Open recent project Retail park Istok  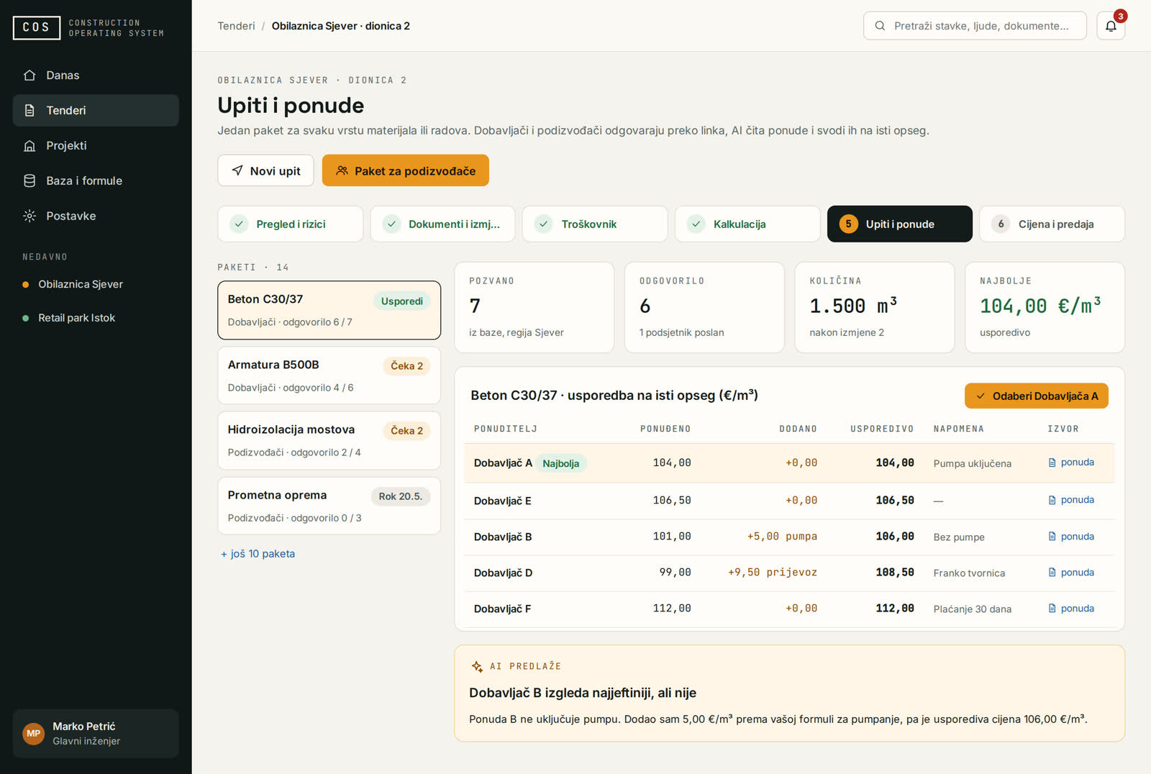pos(76,318)
